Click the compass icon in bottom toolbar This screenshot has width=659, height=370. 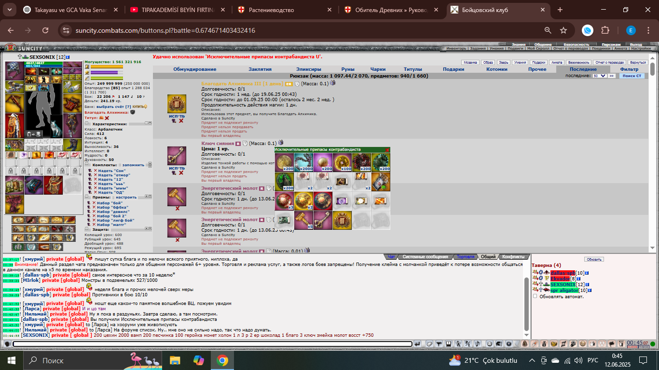coord(534,344)
